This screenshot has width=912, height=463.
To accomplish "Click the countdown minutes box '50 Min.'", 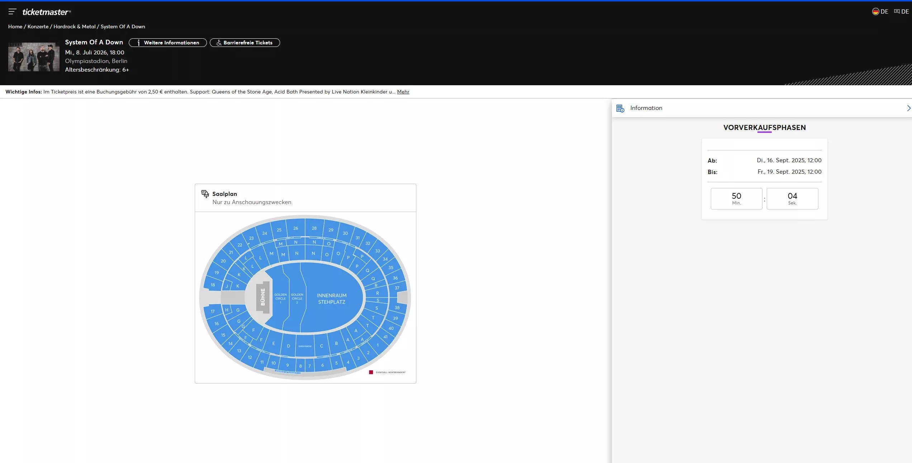I will click(736, 199).
